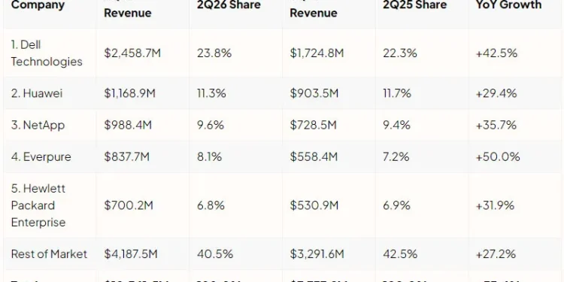Viewport: 564px width, 282px height.
Task: Click the 7.2% share cell
Action: [x=396, y=157]
